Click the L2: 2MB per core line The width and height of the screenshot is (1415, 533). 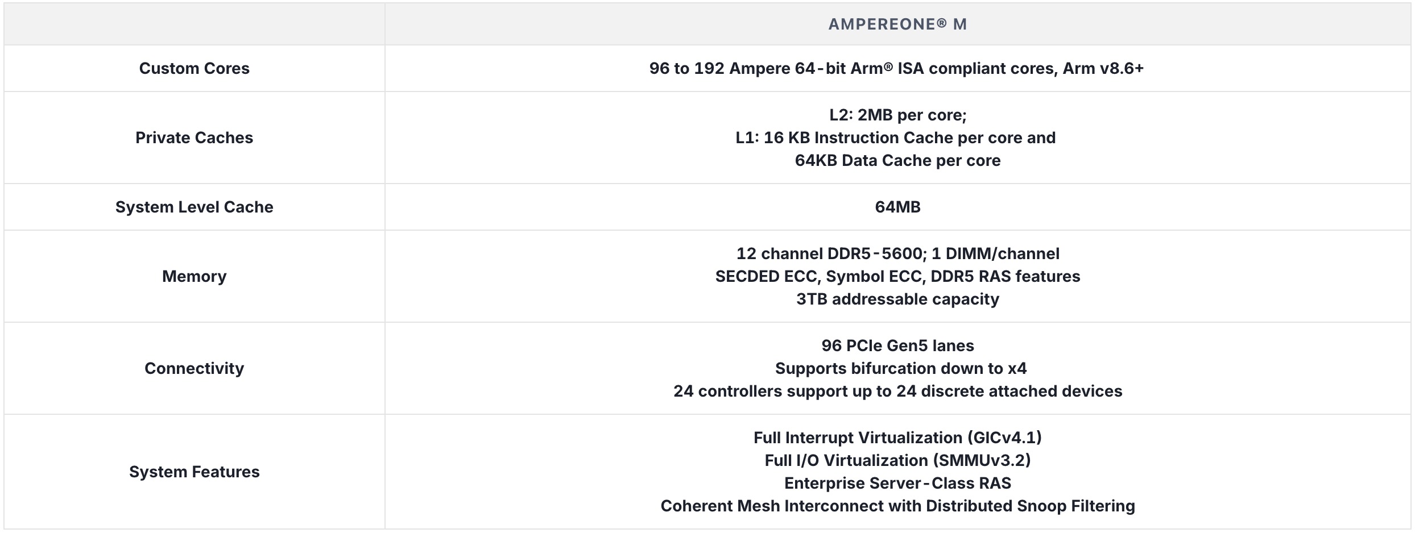[897, 115]
